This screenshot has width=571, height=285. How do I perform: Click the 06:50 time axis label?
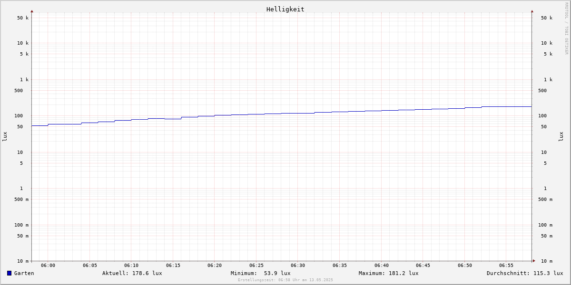pos(465,266)
